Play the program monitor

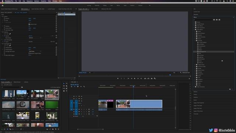point(135,78)
